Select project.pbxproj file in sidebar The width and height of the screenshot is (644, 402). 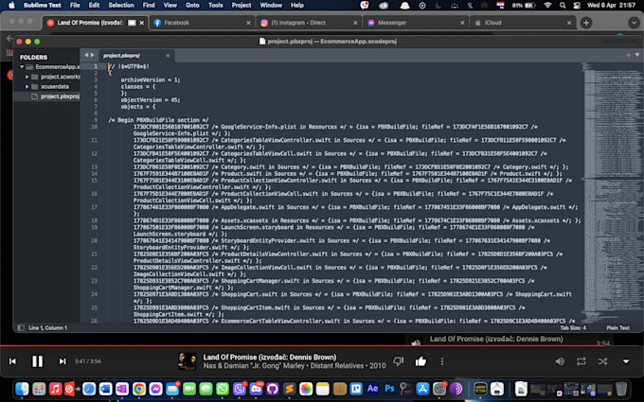click(46, 96)
